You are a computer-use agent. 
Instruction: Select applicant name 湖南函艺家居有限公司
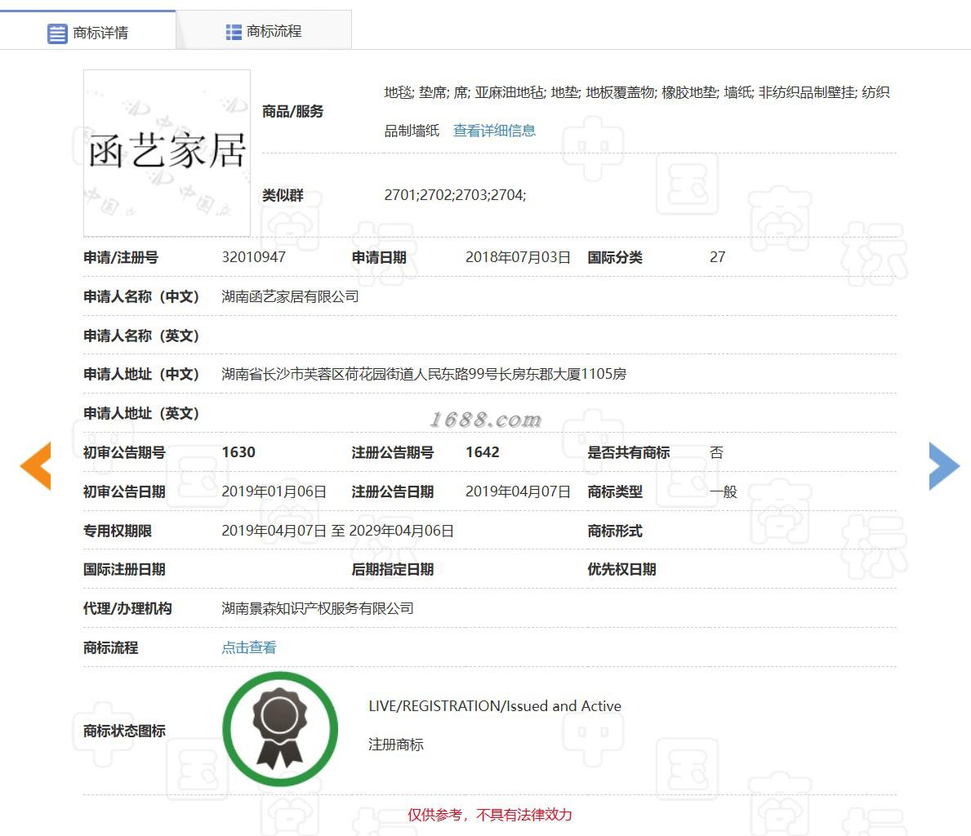(x=290, y=296)
